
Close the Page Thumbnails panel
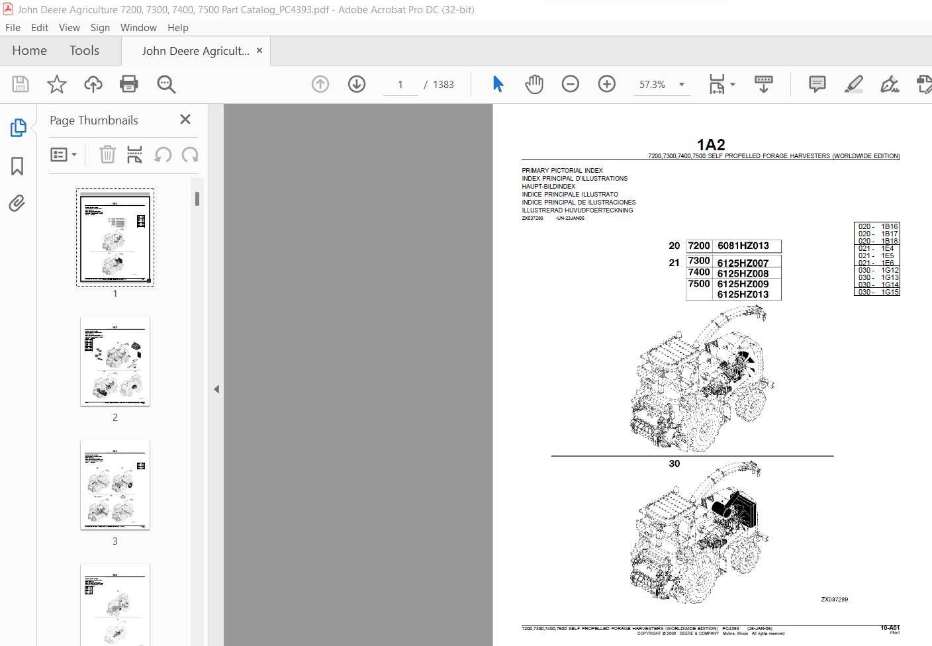coord(185,119)
